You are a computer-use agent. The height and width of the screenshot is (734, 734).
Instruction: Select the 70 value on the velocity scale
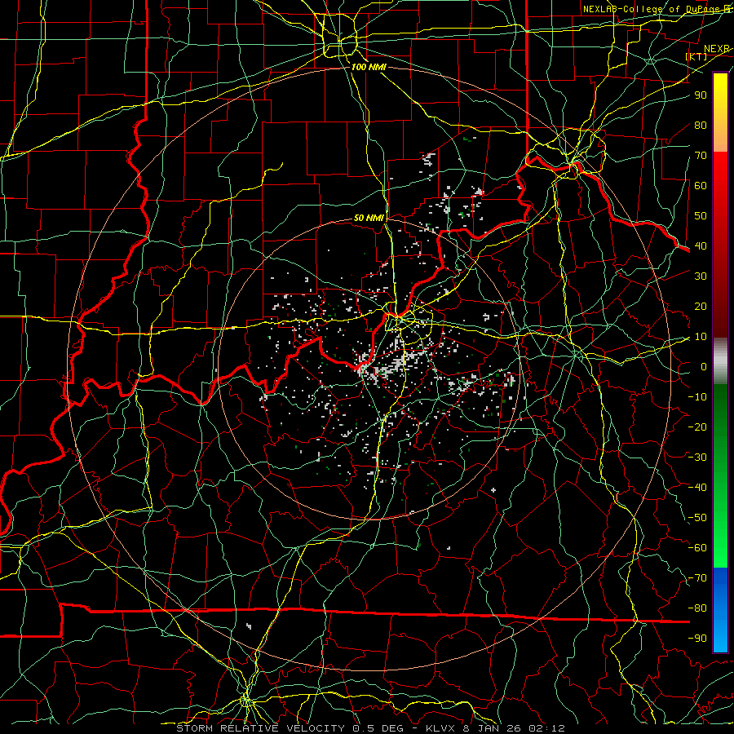(x=701, y=156)
